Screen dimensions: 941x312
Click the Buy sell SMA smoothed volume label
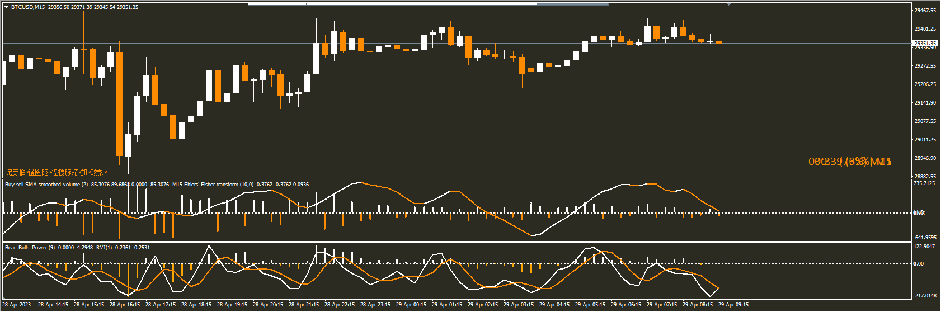click(46, 185)
